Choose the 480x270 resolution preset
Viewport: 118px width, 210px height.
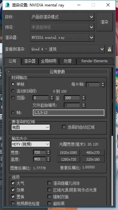(x=93, y=153)
